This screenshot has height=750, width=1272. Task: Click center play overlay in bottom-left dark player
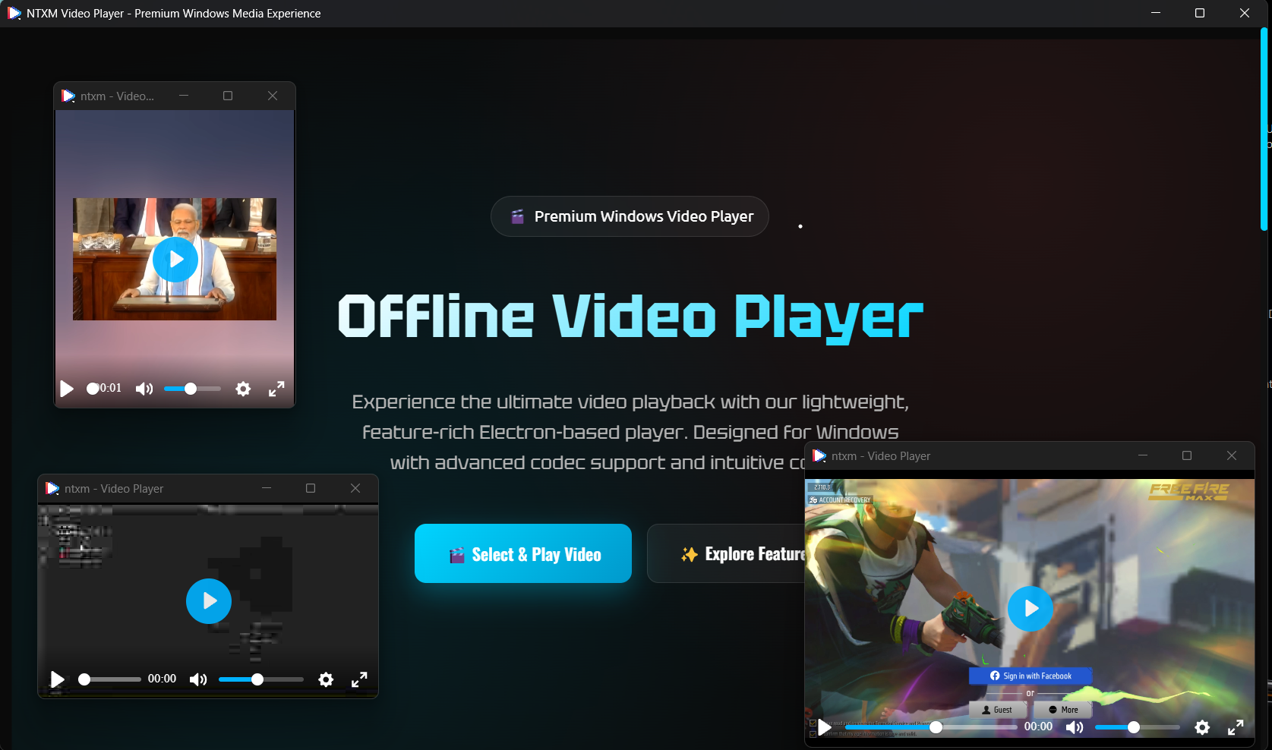(209, 601)
